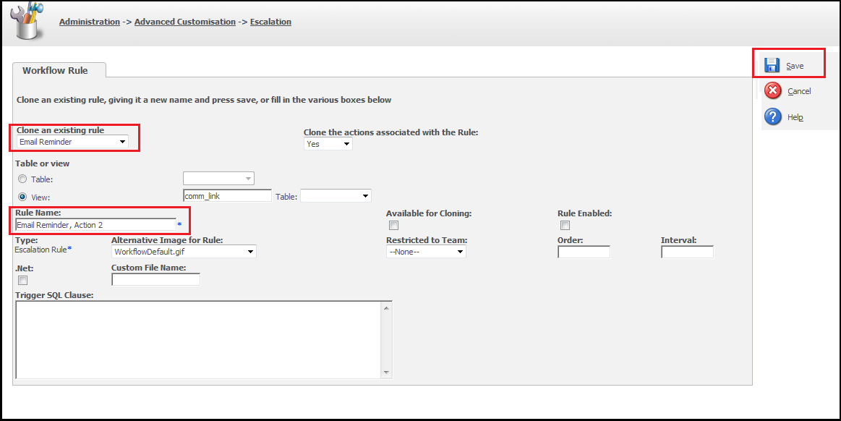841x421 pixels.
Task: Click the Save text button
Action: click(x=795, y=66)
